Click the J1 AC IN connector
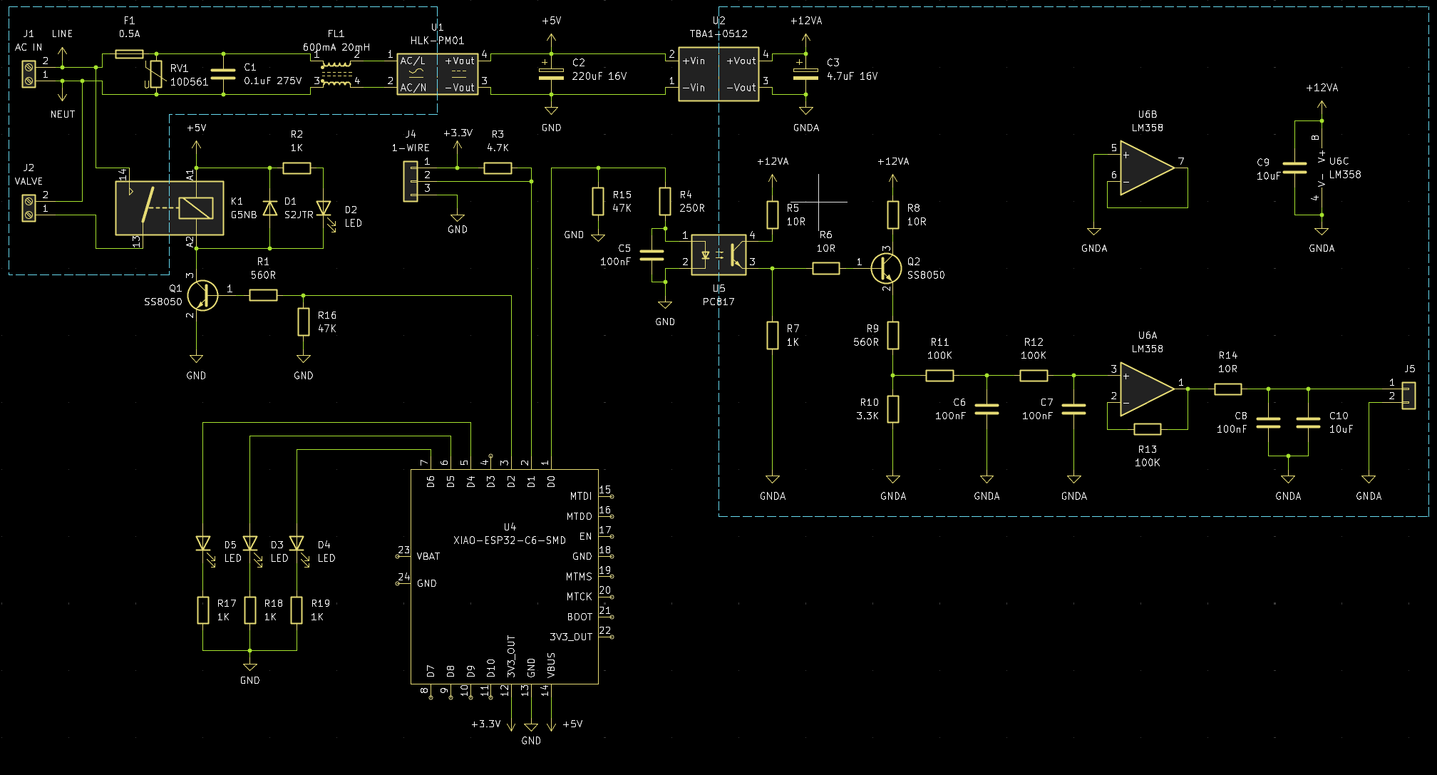Image resolution: width=1437 pixels, height=775 pixels. (29, 74)
